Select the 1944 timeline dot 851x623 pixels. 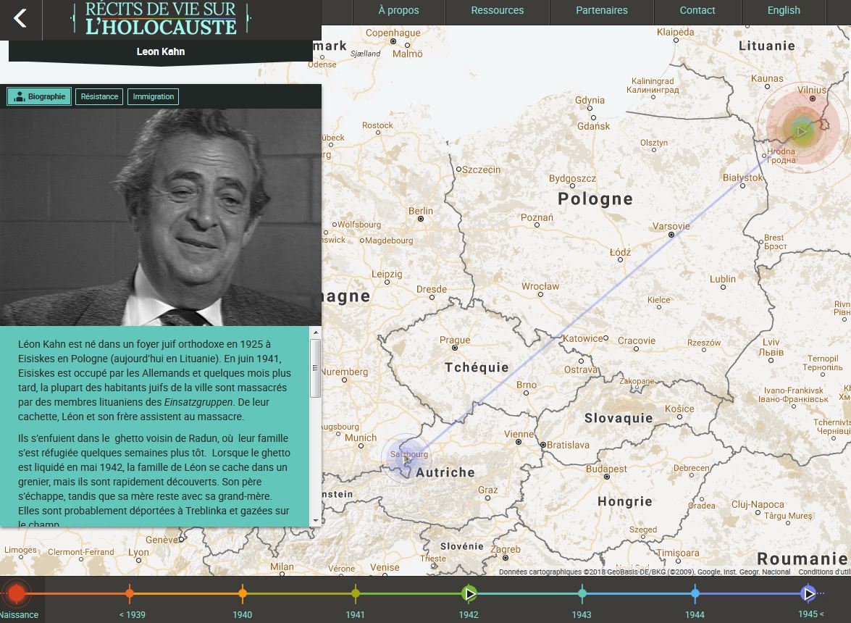(x=695, y=593)
